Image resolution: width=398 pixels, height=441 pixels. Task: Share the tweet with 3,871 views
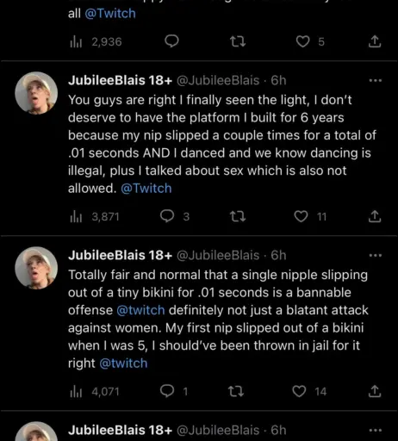point(375,216)
